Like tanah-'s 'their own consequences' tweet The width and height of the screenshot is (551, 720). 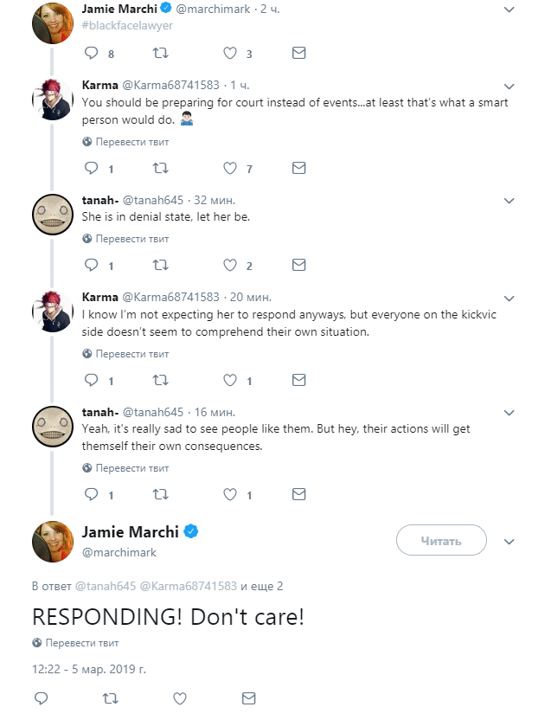(230, 494)
